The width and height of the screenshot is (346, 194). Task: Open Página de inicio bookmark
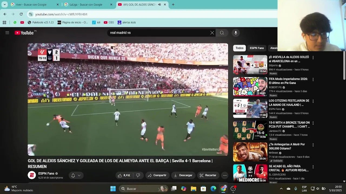73,22
